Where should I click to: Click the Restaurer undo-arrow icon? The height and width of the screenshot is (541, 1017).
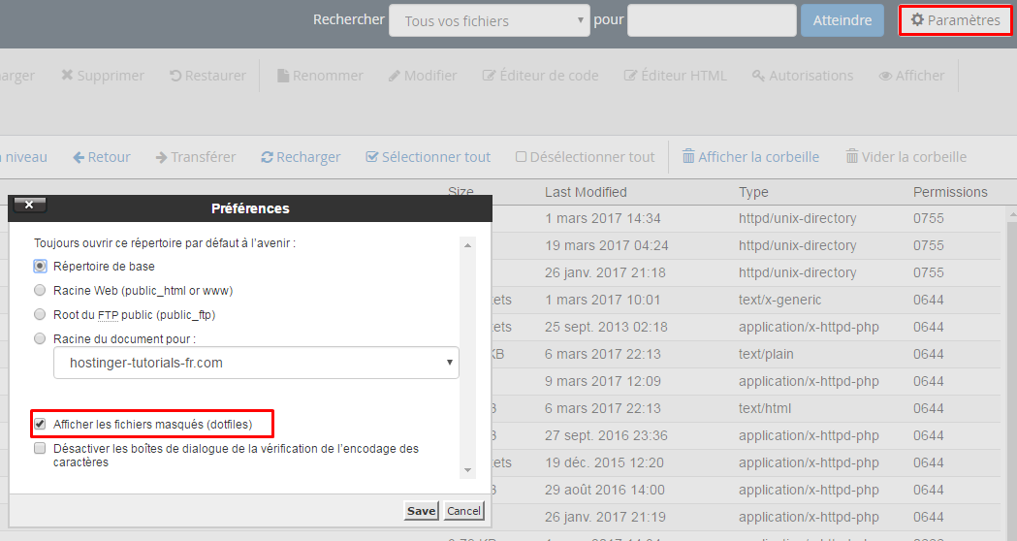click(x=175, y=76)
